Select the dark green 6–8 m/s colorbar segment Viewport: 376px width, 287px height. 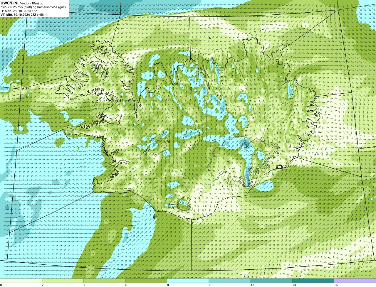146,281
